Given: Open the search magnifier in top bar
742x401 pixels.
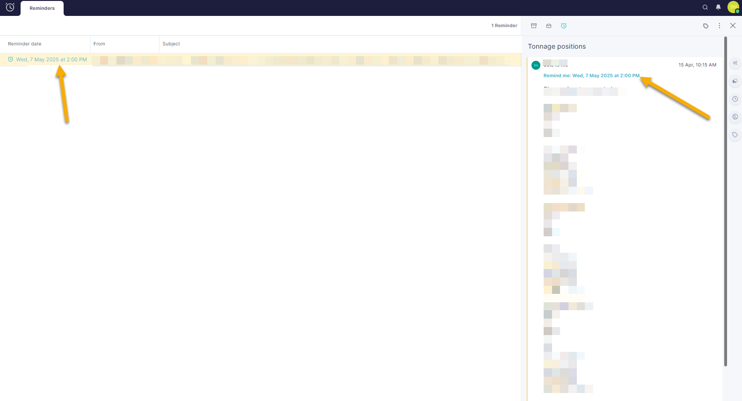Looking at the screenshot, I should click(705, 7).
